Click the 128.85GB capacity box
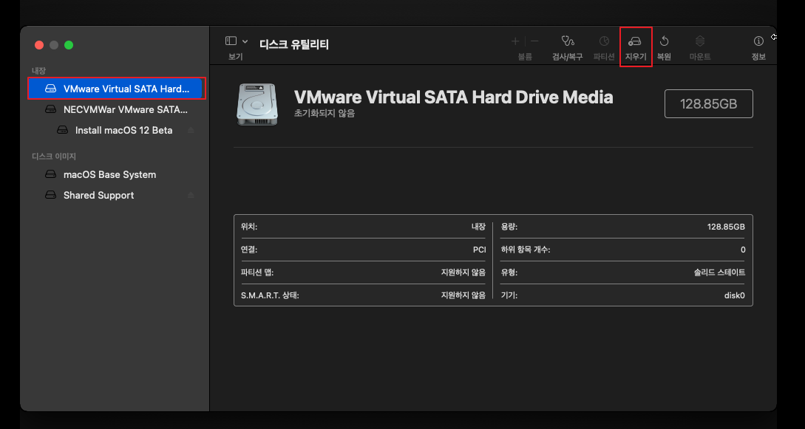This screenshot has width=805, height=429. click(708, 104)
